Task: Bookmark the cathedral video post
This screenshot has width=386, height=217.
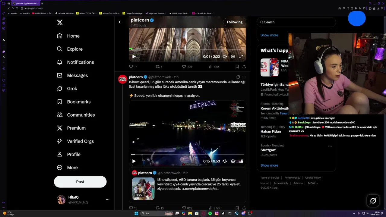Action: point(237,67)
